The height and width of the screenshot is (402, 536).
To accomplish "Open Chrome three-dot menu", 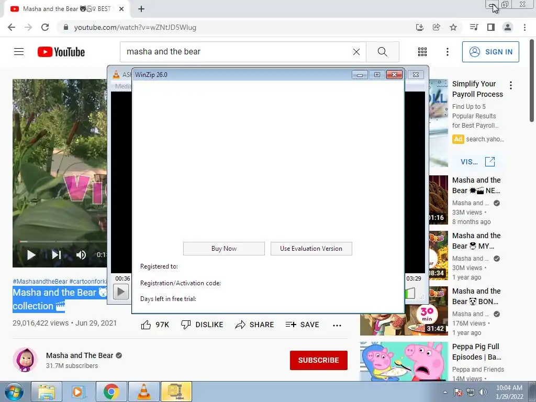I will (x=524, y=27).
